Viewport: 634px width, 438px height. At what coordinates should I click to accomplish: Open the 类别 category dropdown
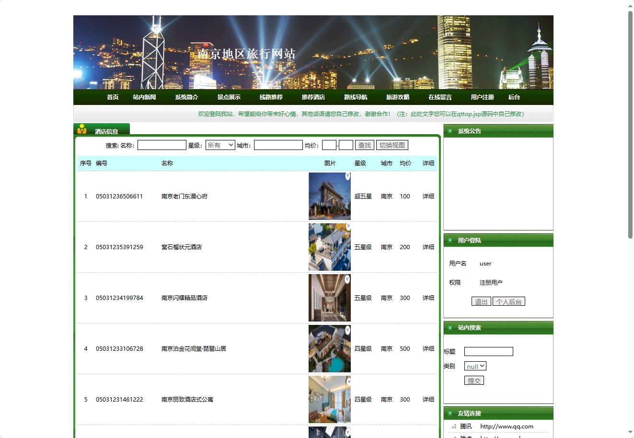coord(475,366)
